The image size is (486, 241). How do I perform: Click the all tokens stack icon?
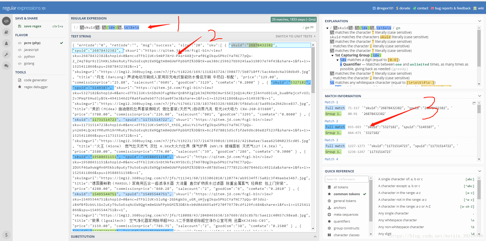tap(329, 187)
